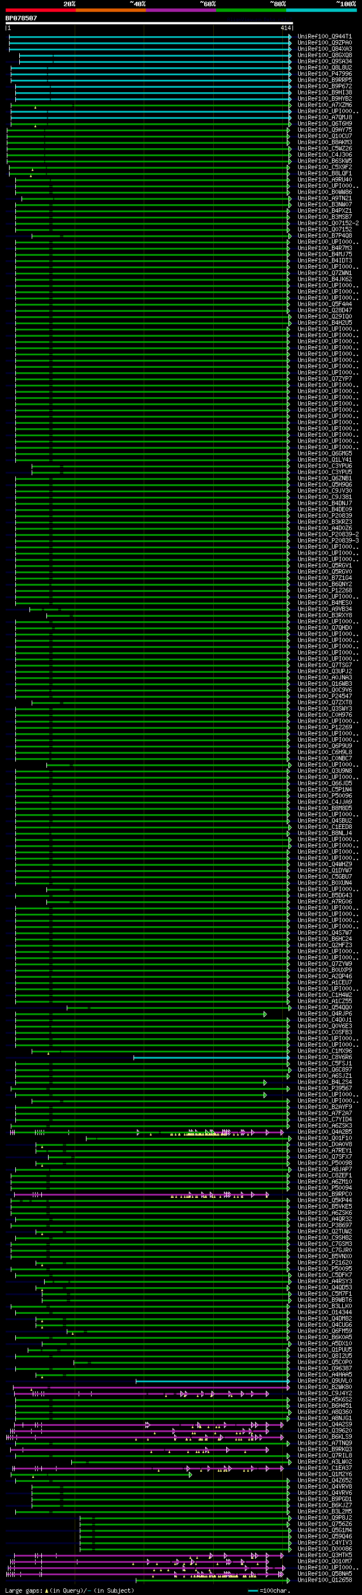Select label UniRef100_P12268
Screen dimensions: 362x1595
pyautogui.click(x=324, y=590)
